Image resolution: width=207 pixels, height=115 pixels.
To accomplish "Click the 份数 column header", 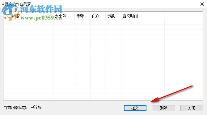I will pos(113,16).
